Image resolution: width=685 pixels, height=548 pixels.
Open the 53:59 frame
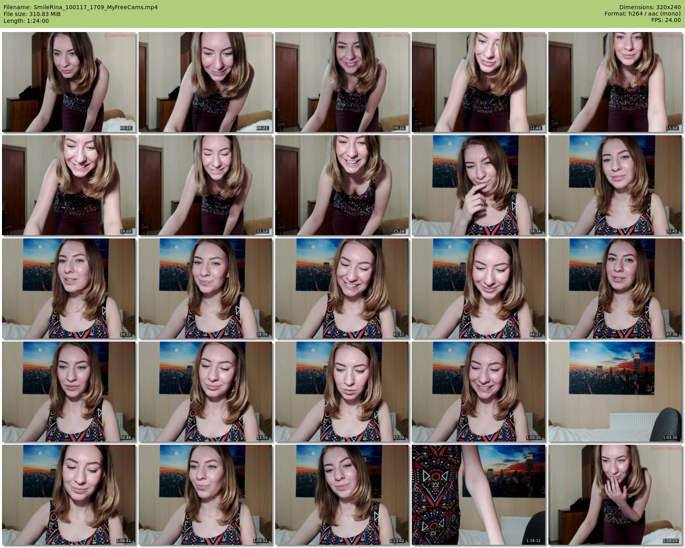click(205, 392)
